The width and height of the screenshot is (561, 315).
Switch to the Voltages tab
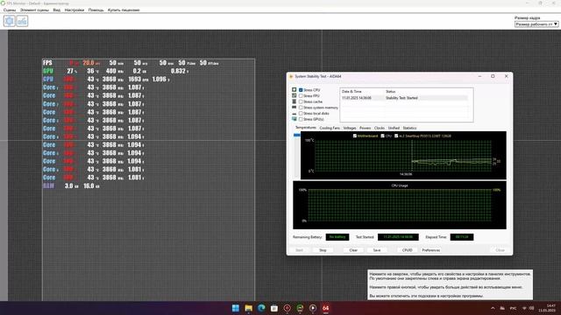pos(350,128)
